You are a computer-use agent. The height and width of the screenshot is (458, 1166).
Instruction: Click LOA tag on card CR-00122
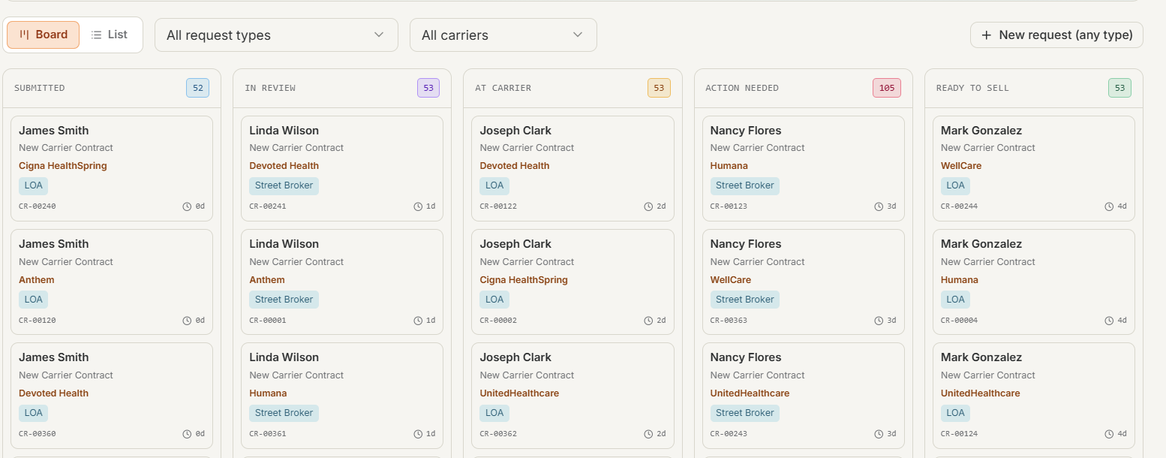[494, 185]
